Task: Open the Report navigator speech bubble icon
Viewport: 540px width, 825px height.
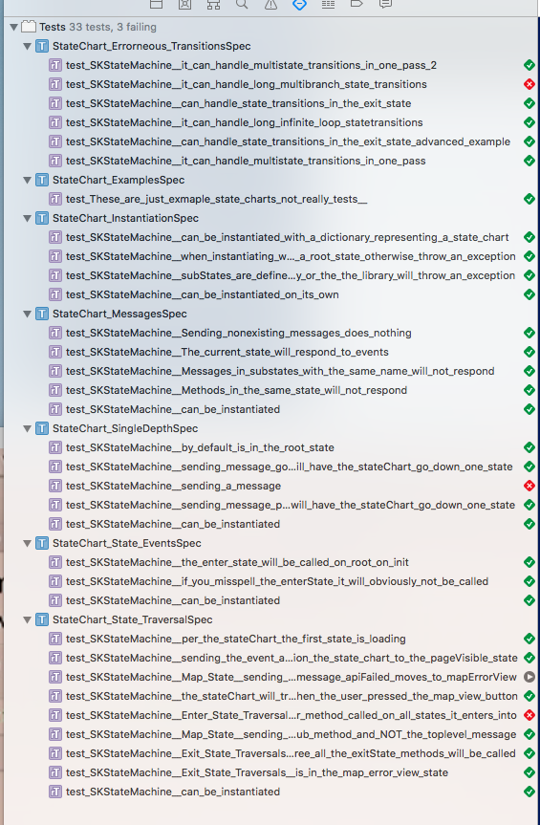Action: click(x=385, y=4)
